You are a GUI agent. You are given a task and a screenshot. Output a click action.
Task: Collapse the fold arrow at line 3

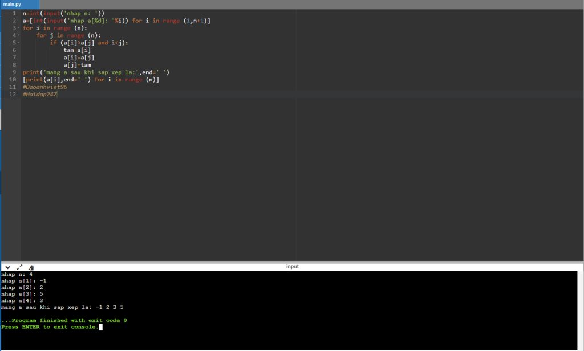pyautogui.click(x=18, y=28)
